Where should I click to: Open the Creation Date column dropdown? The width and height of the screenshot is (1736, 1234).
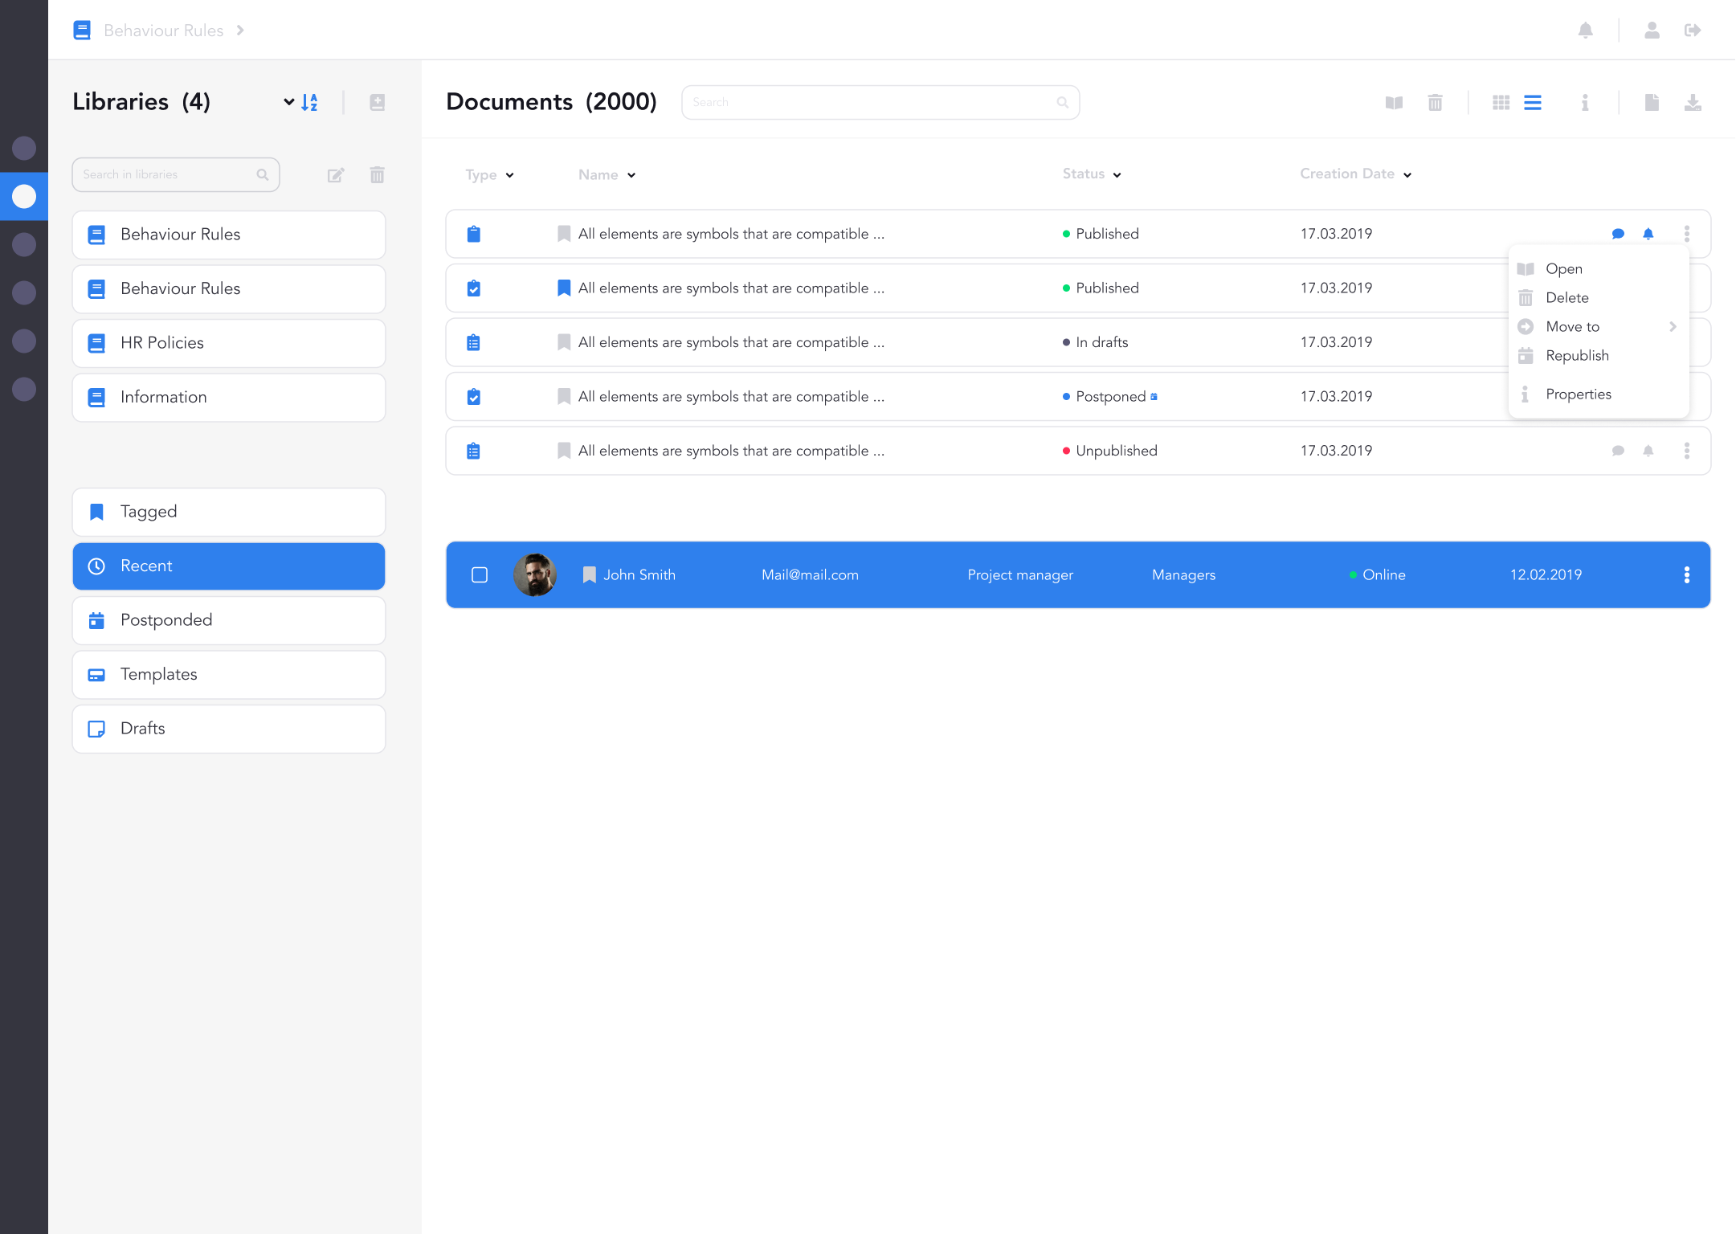(1407, 174)
